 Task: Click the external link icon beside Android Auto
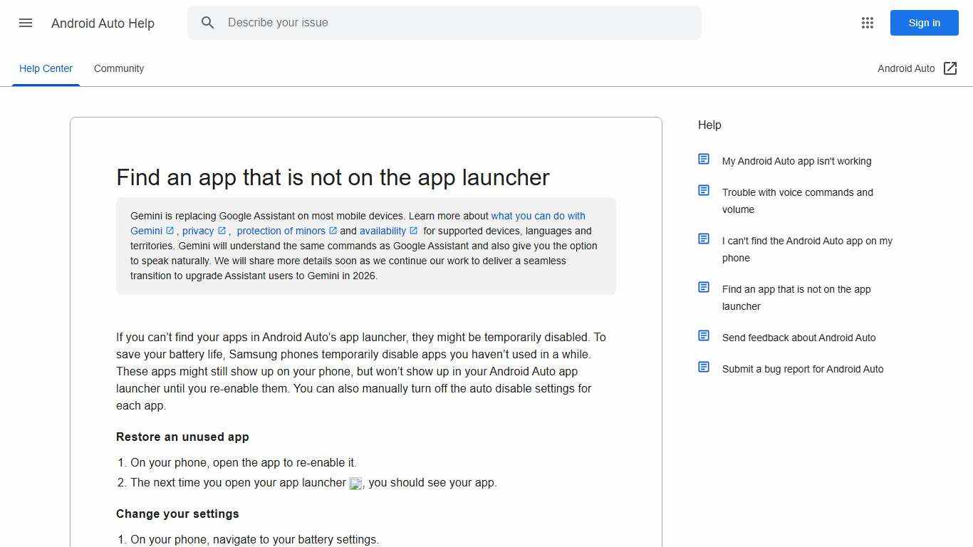pyautogui.click(x=951, y=68)
